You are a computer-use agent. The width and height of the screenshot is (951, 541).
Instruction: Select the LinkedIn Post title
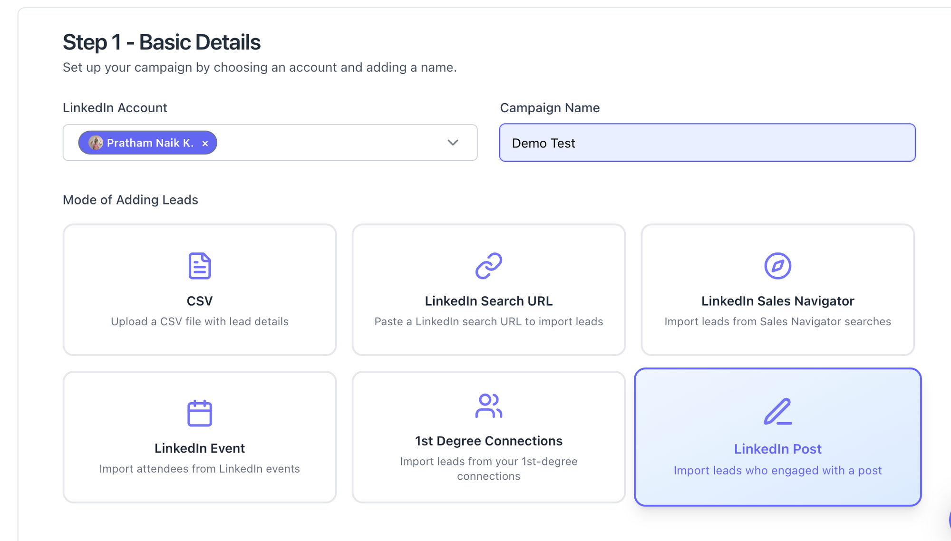pos(777,449)
